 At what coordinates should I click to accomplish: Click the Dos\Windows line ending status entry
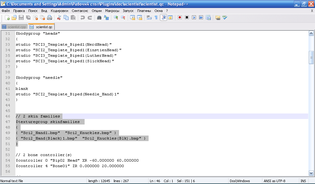[240, 181]
